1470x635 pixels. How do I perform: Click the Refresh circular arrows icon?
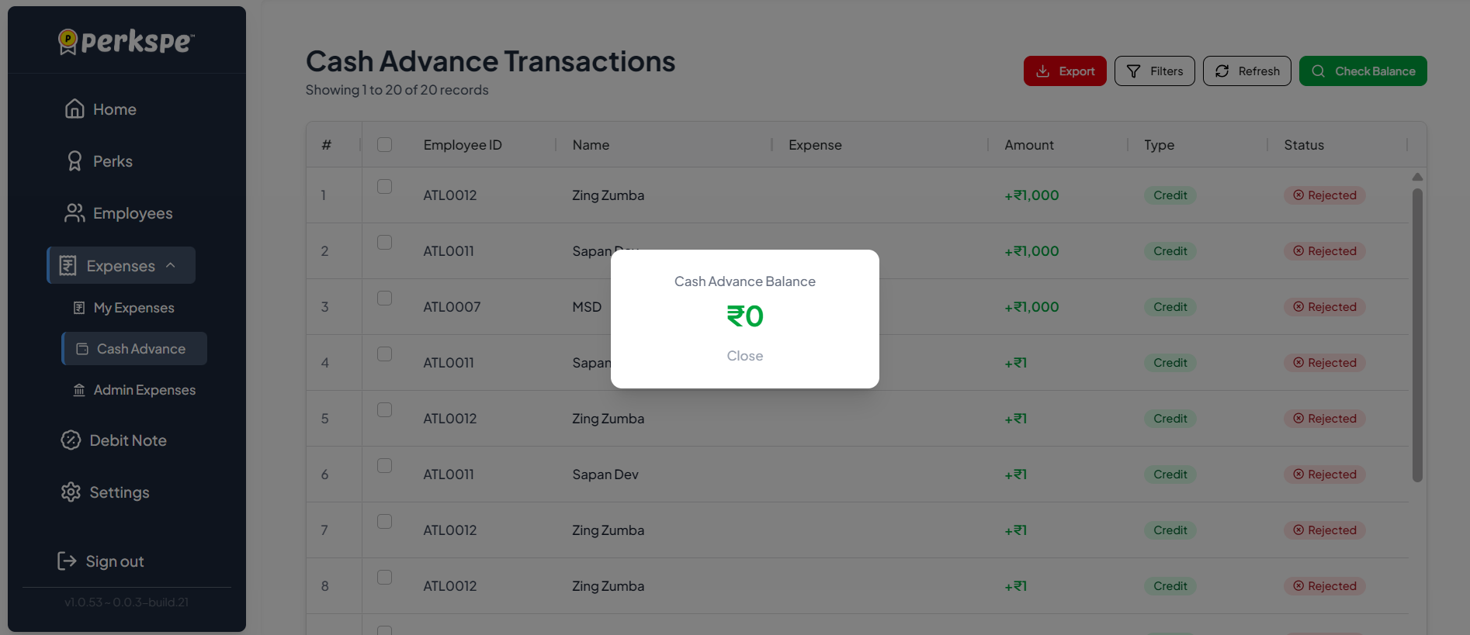[1222, 71]
